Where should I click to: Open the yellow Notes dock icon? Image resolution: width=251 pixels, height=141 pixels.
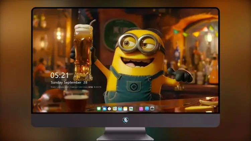tap(125, 109)
